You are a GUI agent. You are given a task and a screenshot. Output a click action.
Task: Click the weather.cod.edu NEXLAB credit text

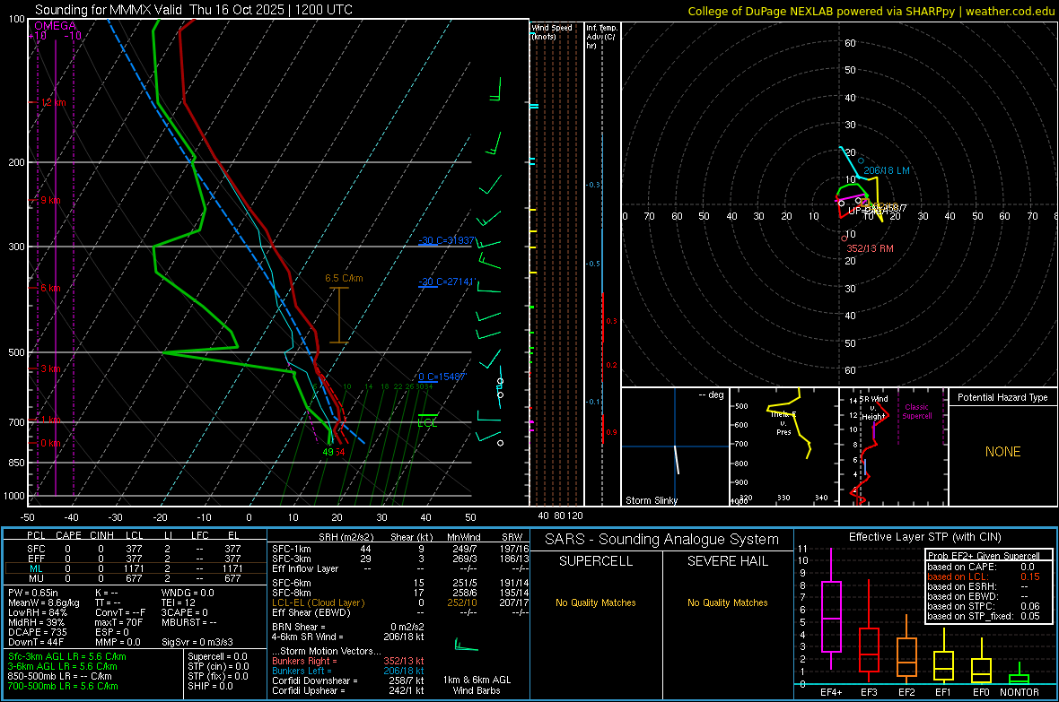point(871,11)
